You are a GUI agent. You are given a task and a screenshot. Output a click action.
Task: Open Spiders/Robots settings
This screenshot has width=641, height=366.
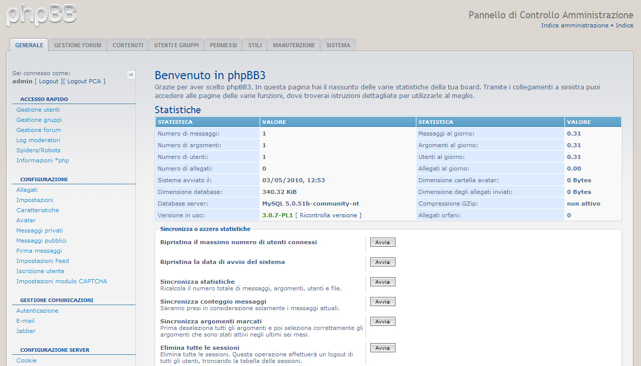click(x=38, y=150)
